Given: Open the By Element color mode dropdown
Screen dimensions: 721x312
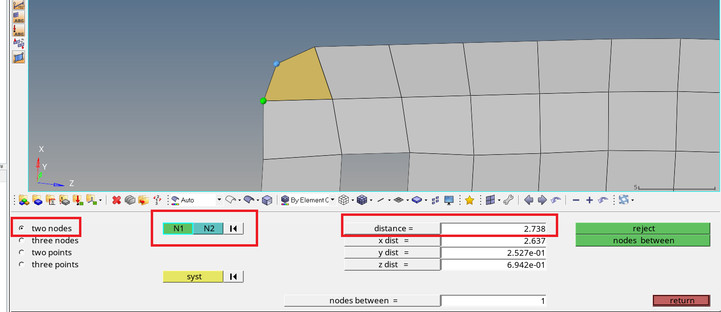Looking at the screenshot, I should coord(332,200).
